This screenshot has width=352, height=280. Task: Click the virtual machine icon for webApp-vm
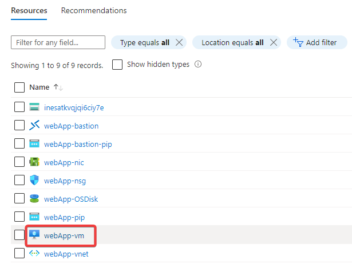[x=35, y=235]
